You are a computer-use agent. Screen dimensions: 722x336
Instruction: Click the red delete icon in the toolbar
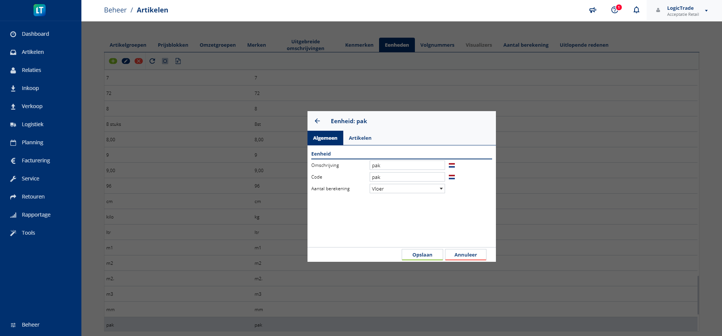click(x=139, y=61)
